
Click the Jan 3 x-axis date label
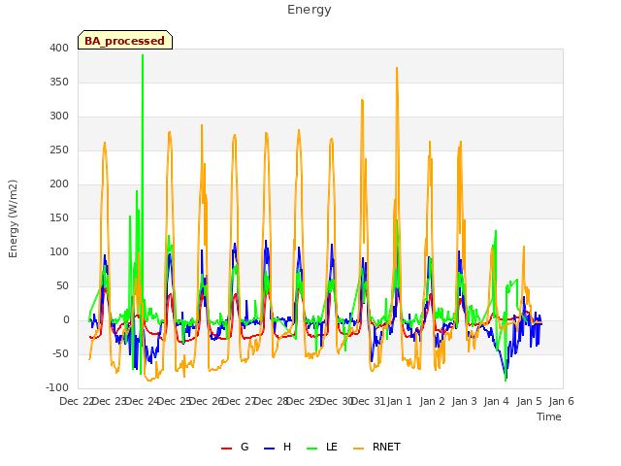pos(465,401)
